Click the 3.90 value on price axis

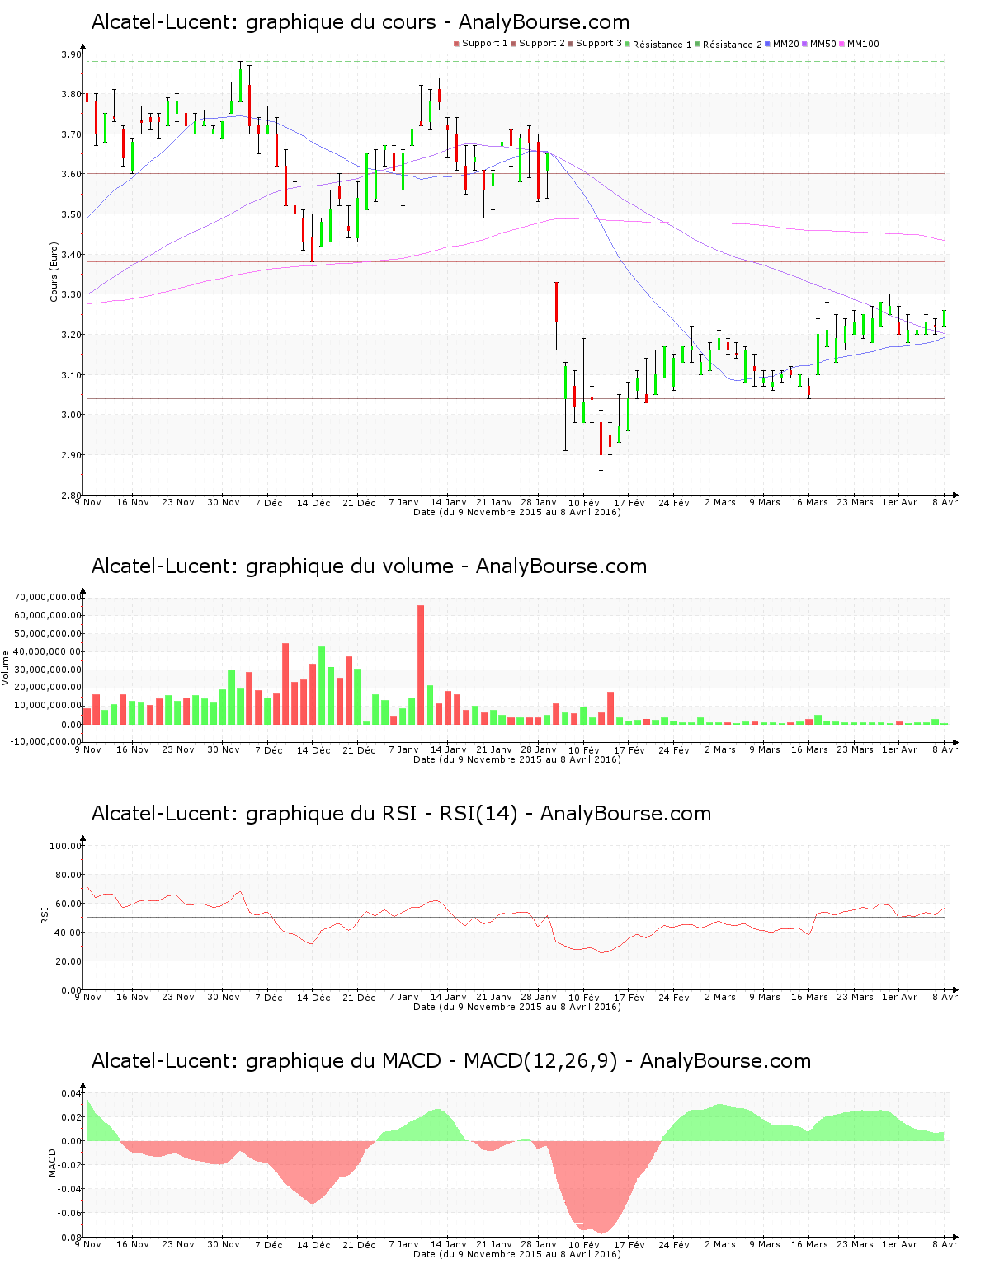(x=72, y=54)
